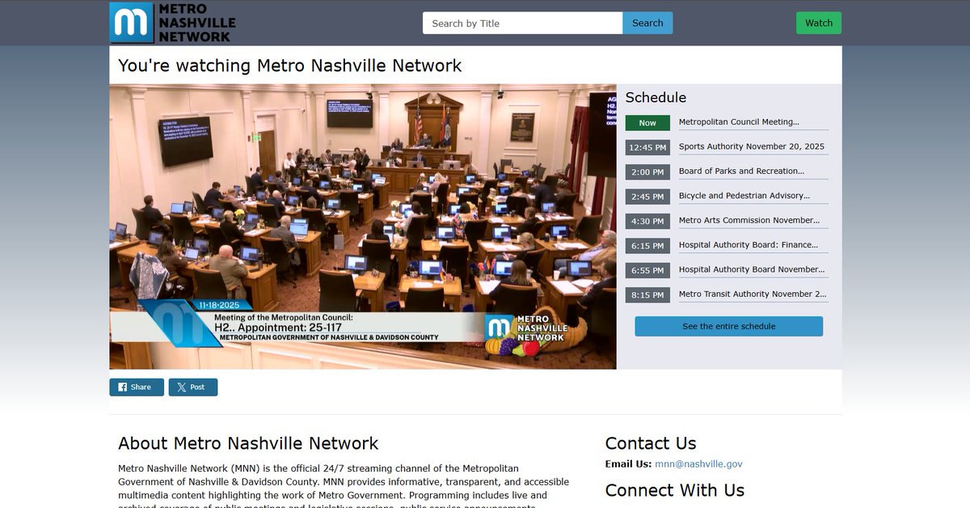Click the Metro Nashville Network logo
This screenshot has height=508, width=970.
point(173,23)
